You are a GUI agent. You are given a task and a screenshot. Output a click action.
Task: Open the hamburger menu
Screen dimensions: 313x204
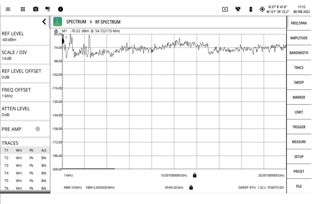pos(8,9)
